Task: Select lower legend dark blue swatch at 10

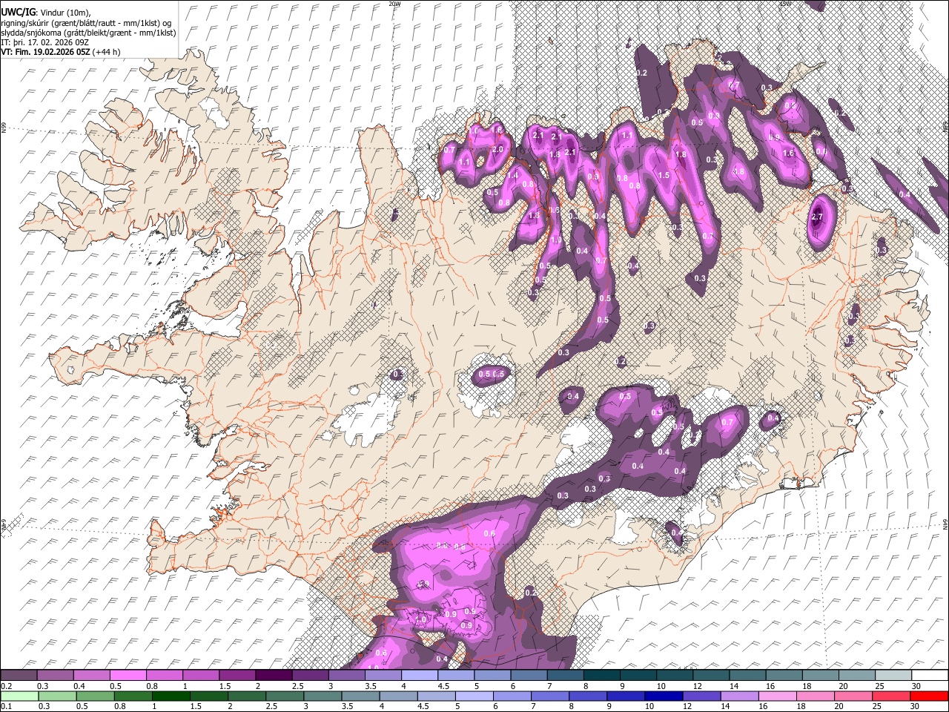Action: pos(664,696)
